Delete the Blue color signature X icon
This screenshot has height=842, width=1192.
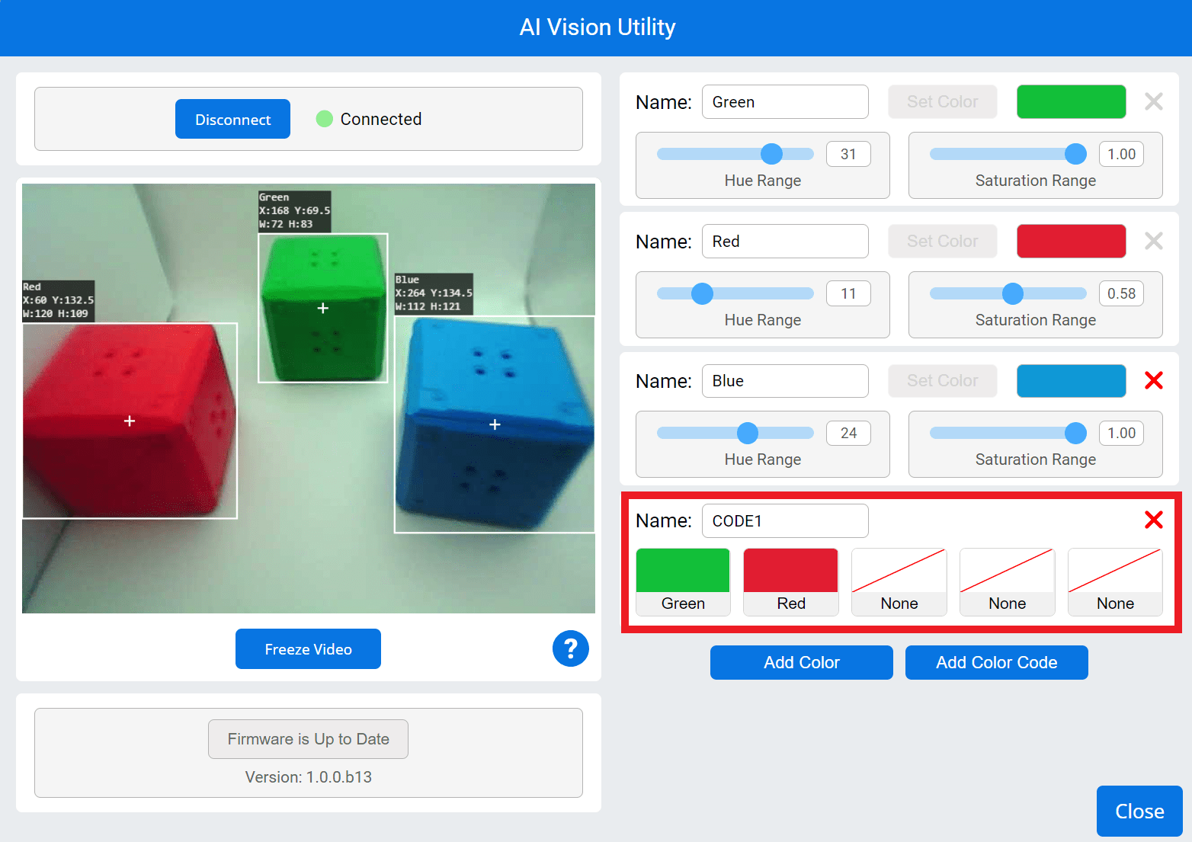pos(1153,380)
